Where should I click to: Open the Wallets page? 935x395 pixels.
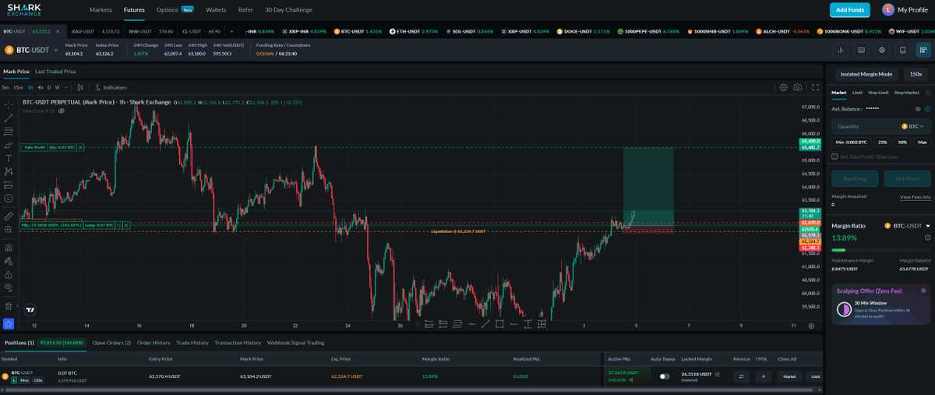tap(216, 10)
